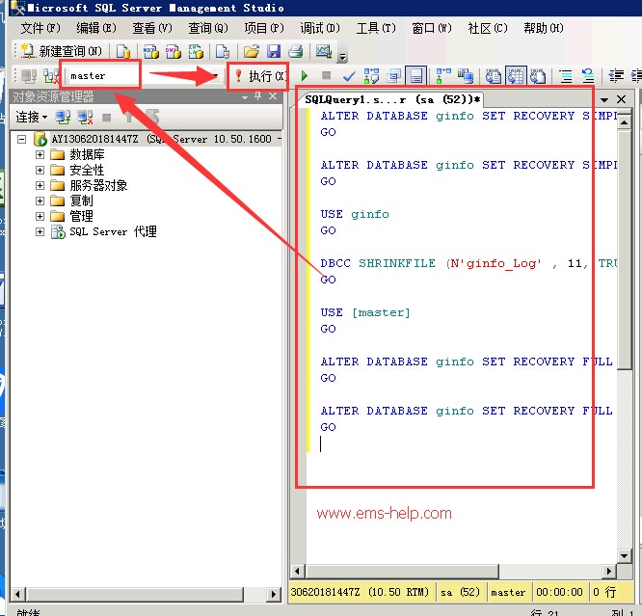This screenshot has height=616, width=642.
Task: Toggle Include Actual Execution Plan
Action: tap(443, 76)
